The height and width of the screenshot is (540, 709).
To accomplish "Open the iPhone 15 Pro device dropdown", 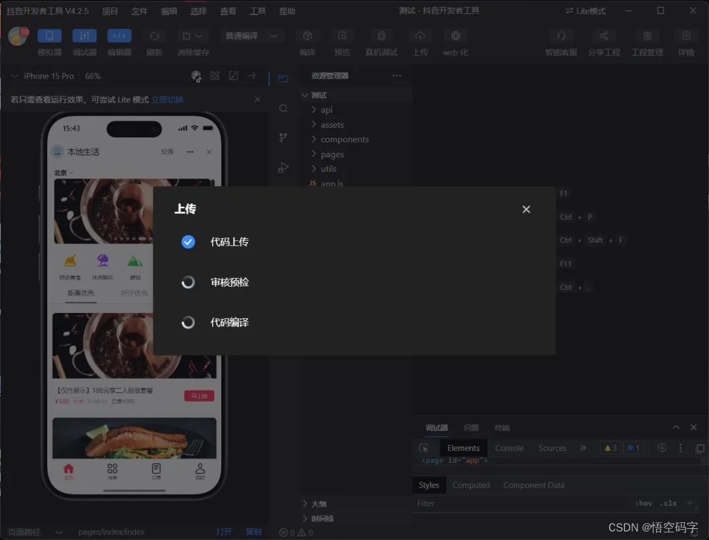I will pyautogui.click(x=43, y=76).
